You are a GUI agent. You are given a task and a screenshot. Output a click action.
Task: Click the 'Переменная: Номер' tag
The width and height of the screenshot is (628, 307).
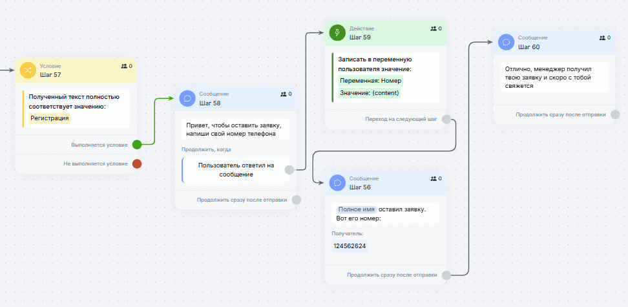pos(370,81)
